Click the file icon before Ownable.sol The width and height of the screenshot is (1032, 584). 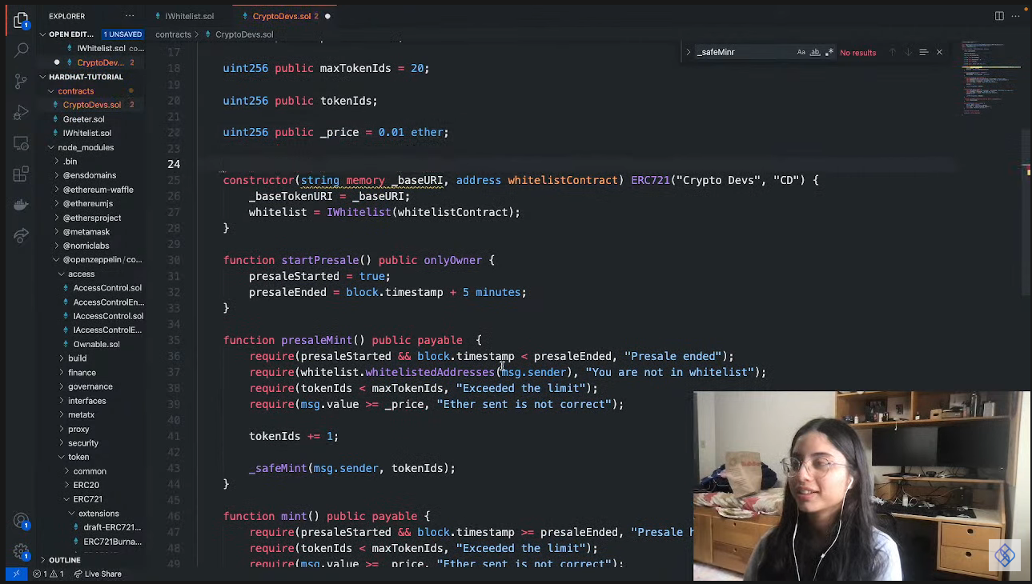[x=66, y=344]
